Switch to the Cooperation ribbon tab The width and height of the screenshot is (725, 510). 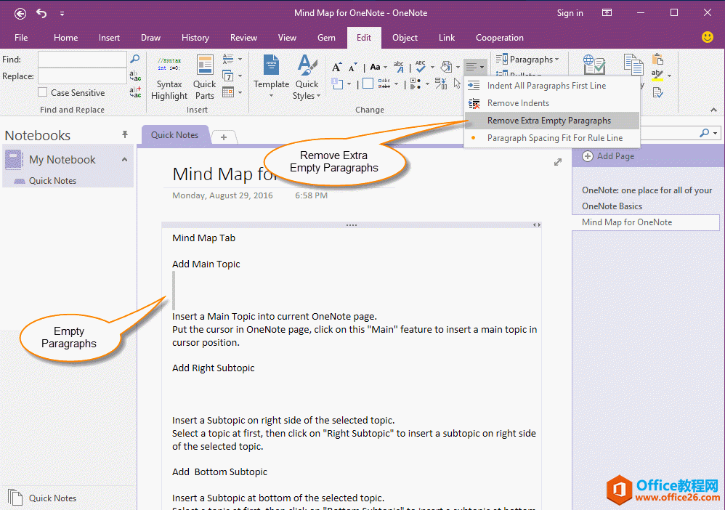tap(499, 38)
